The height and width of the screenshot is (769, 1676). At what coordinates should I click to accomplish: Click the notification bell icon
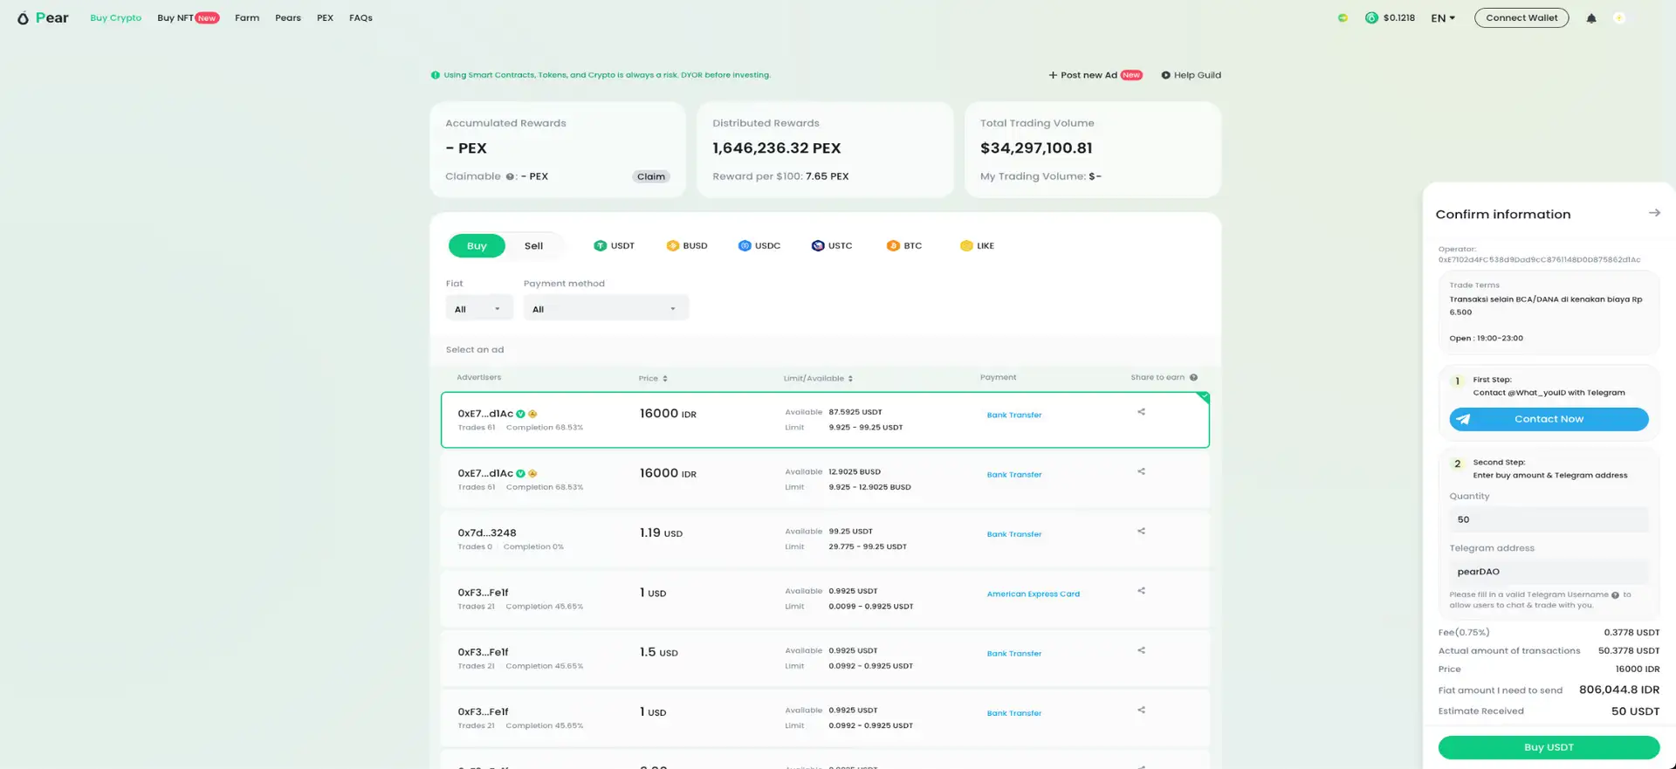tap(1591, 18)
